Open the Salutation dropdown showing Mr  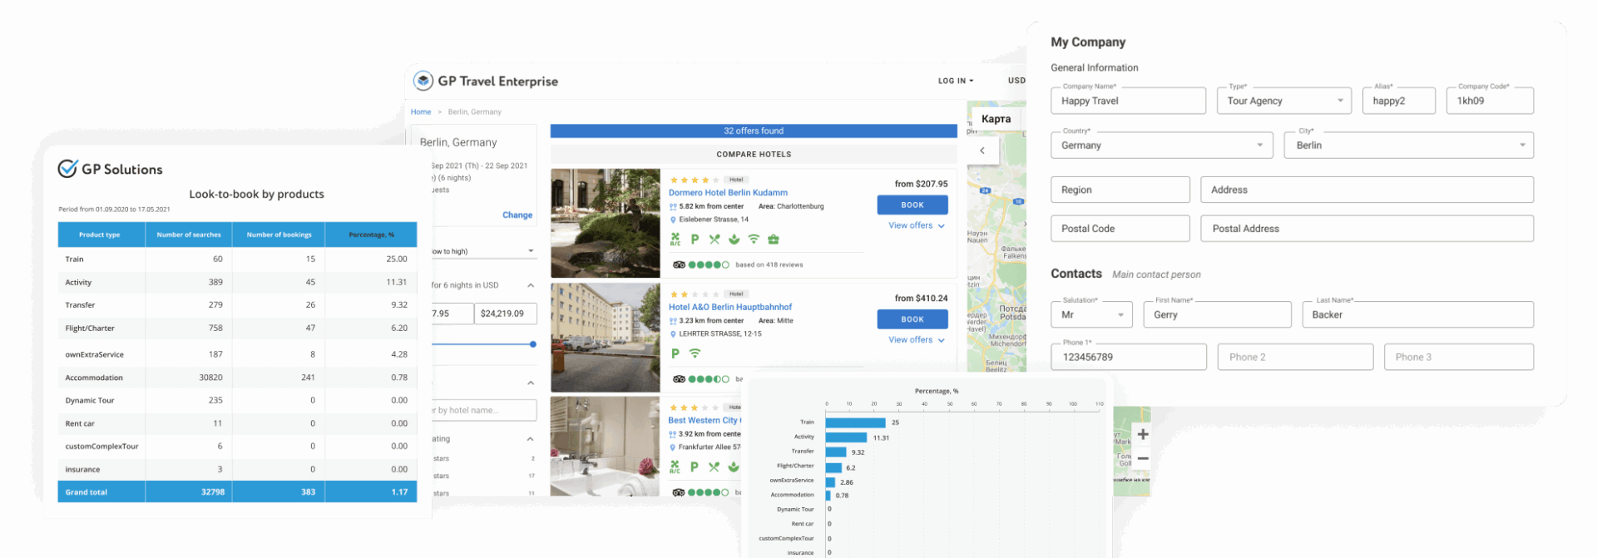[1091, 314]
